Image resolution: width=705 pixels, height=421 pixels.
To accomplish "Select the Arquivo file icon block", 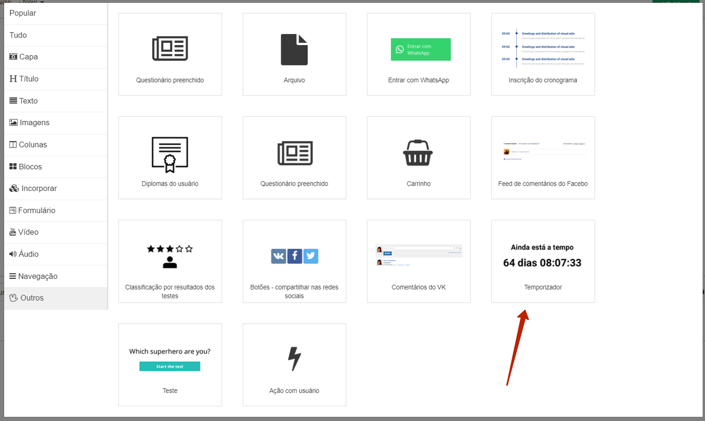I will pyautogui.click(x=294, y=54).
